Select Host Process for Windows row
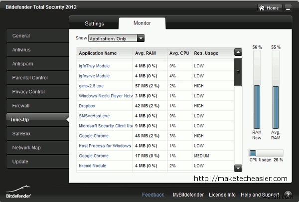Image resolution: width=299 pixels, height=202 pixels. tap(155, 146)
